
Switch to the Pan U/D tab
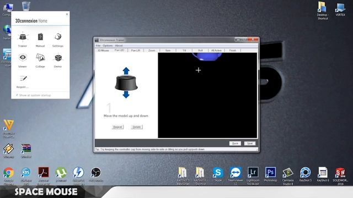(119, 50)
